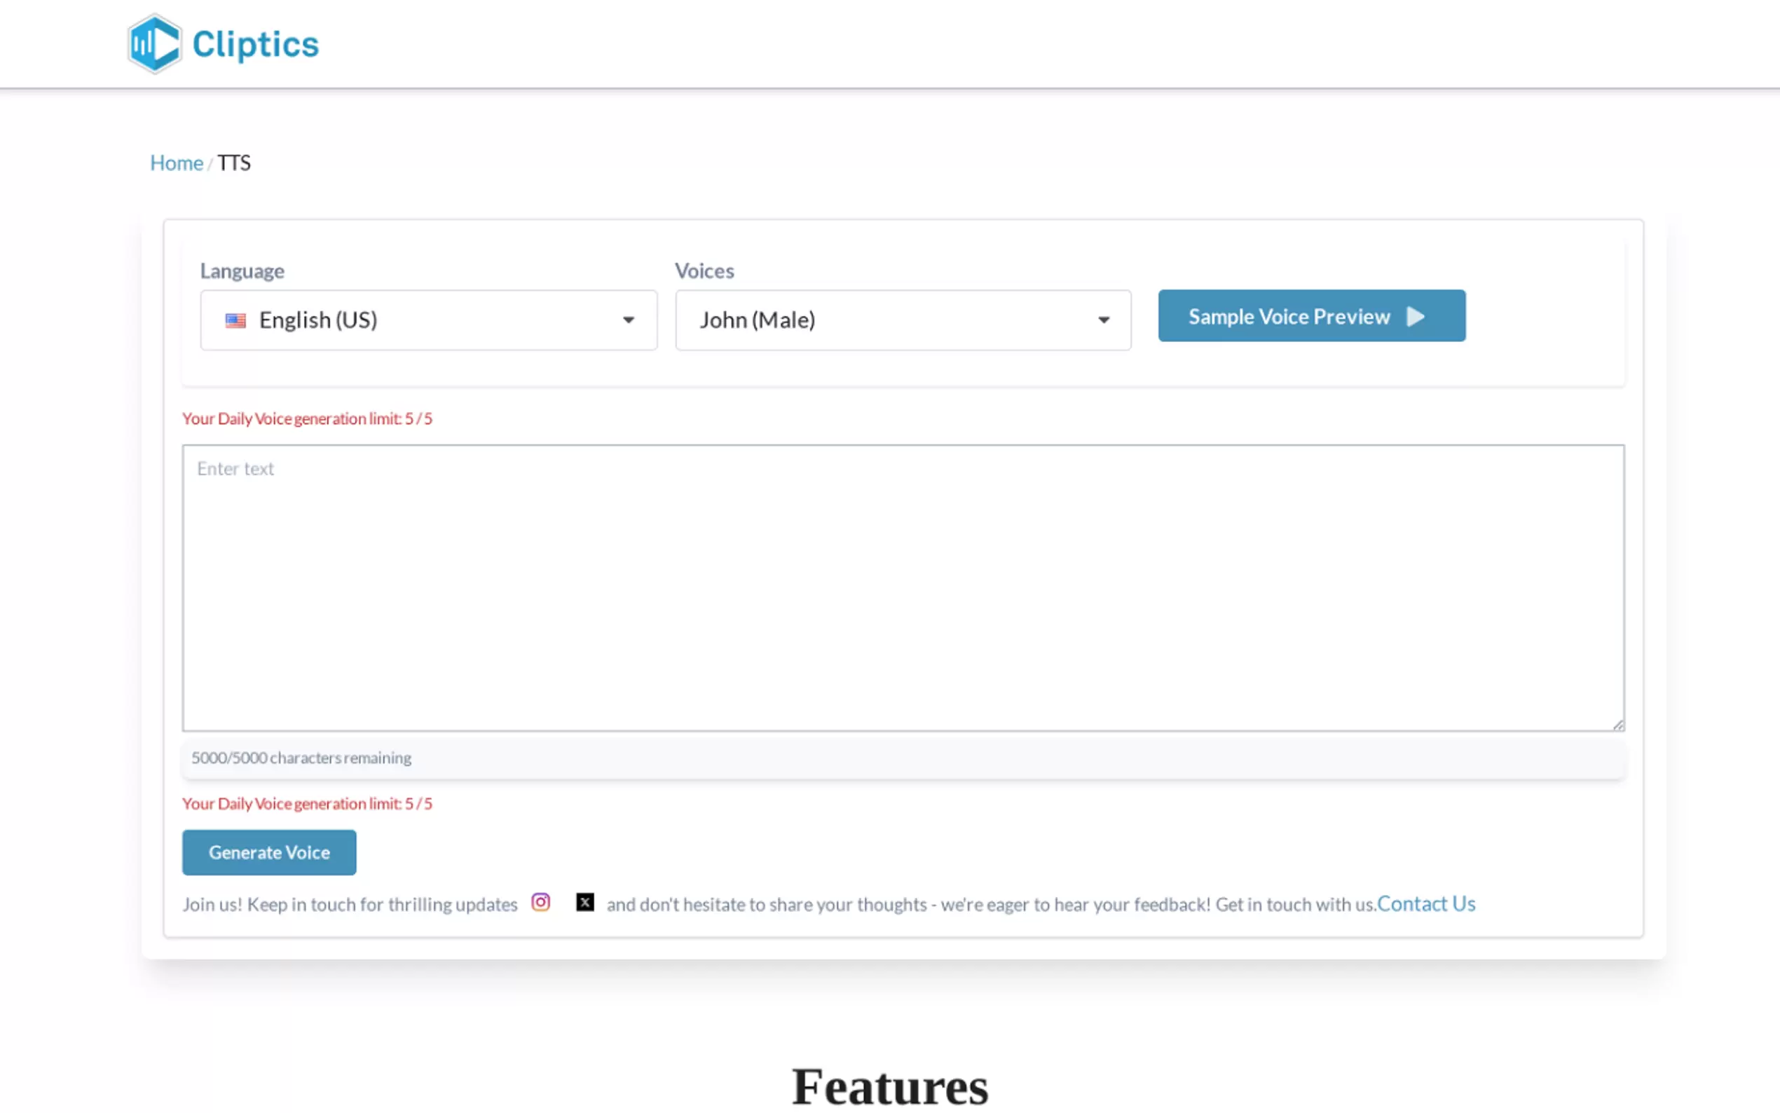The width and height of the screenshot is (1780, 1113).
Task: Click the Language field label
Action: point(242,271)
